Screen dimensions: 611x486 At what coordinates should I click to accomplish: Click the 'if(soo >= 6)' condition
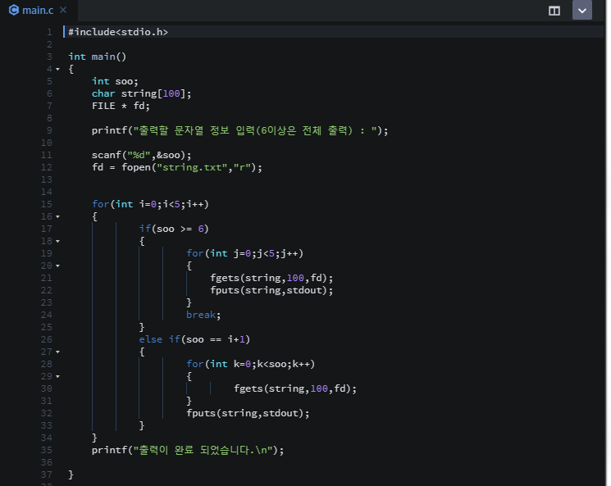174,229
